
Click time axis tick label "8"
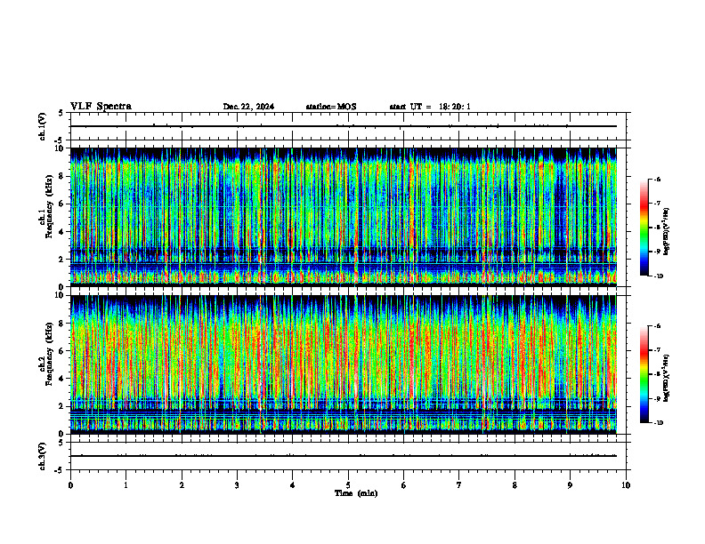click(515, 485)
